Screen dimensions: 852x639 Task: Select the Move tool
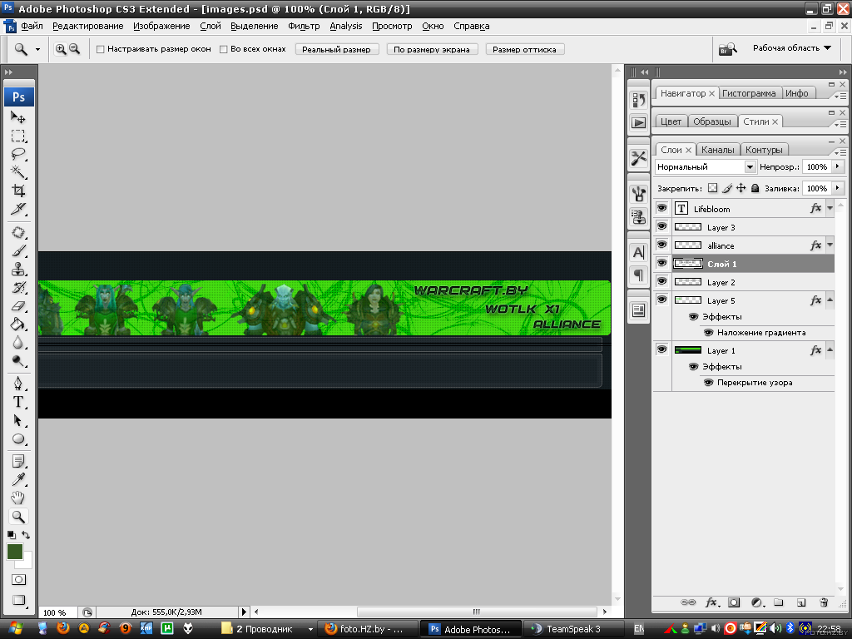coord(18,116)
